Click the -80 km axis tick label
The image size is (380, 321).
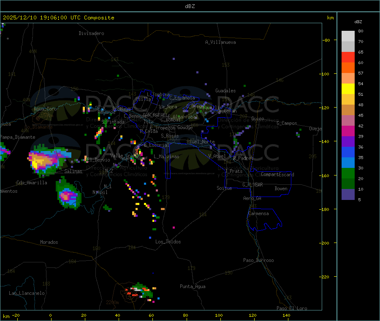click(326, 40)
